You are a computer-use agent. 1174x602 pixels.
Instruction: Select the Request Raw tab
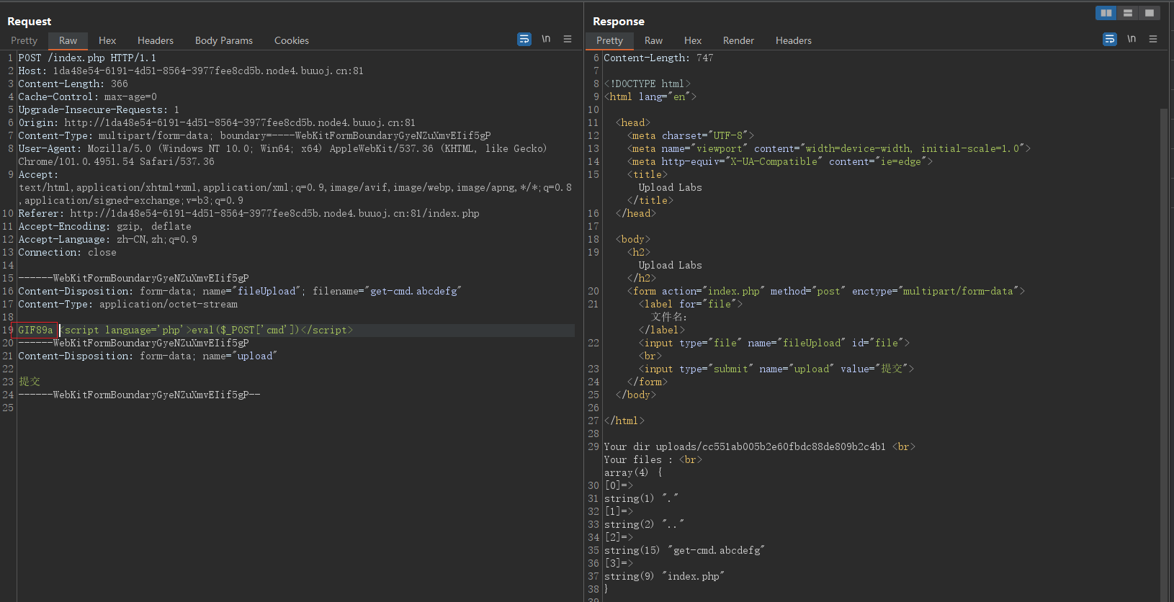pos(68,40)
